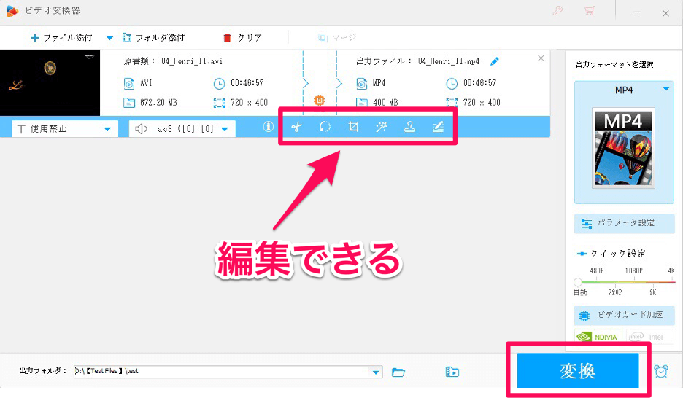The height and width of the screenshot is (398, 683).
Task: Open the rotate video tool
Action: point(325,127)
